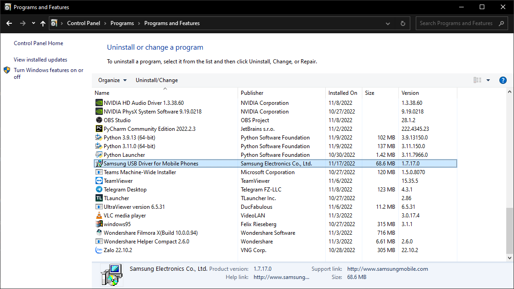This screenshot has height=289, width=514.
Task: Click the search magnifier icon
Action: tap(501, 23)
